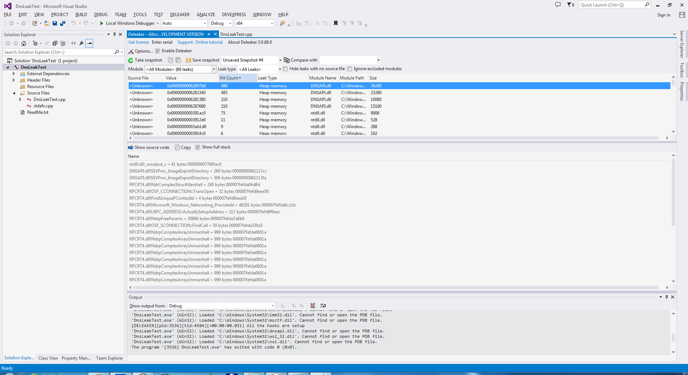Viewport: 688px width, 375px height.
Task: Click Show All Files icon in Solution Explorer
Action: click(63, 43)
